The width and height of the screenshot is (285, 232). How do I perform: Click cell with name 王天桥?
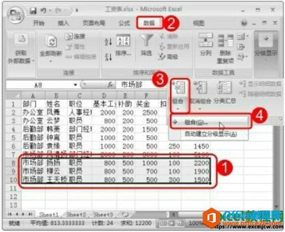click(57, 180)
